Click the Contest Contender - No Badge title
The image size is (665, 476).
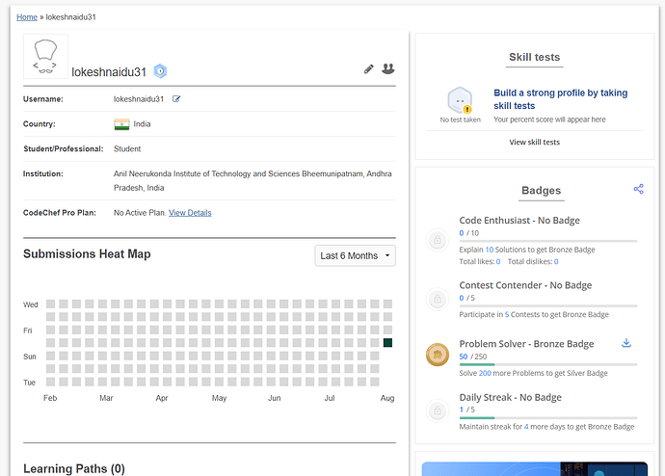pyautogui.click(x=525, y=285)
